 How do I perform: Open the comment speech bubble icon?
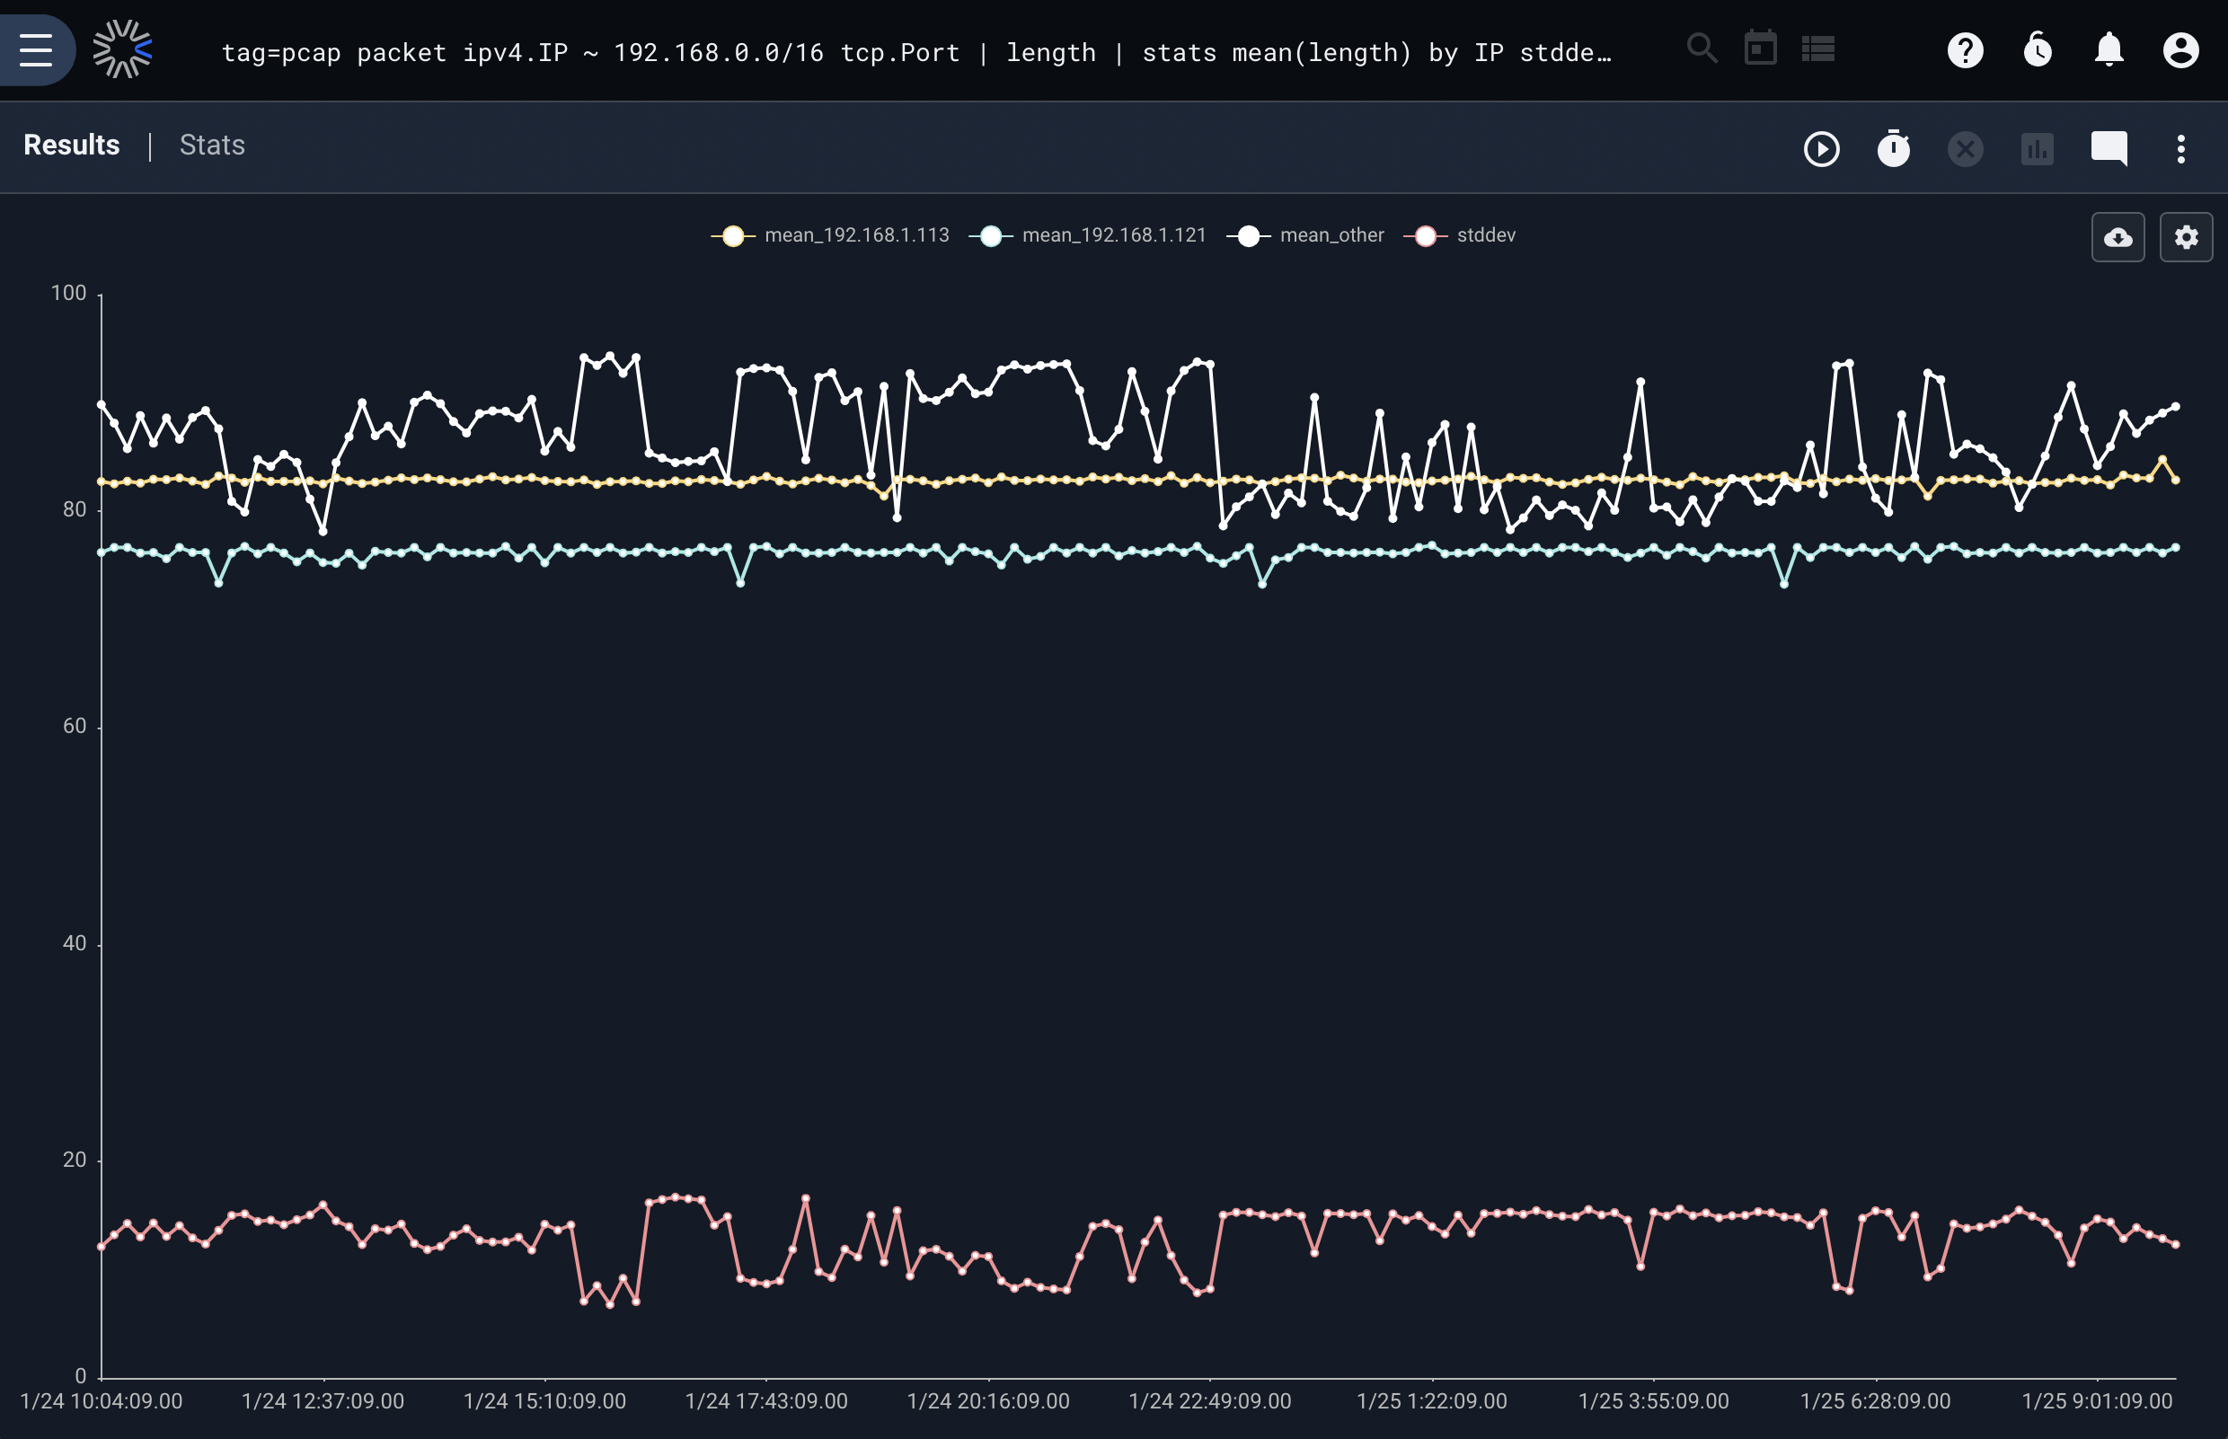coord(2109,149)
